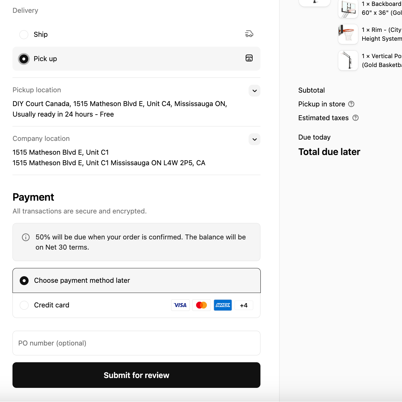
Task: Select Credit card payment method
Action: click(24, 305)
